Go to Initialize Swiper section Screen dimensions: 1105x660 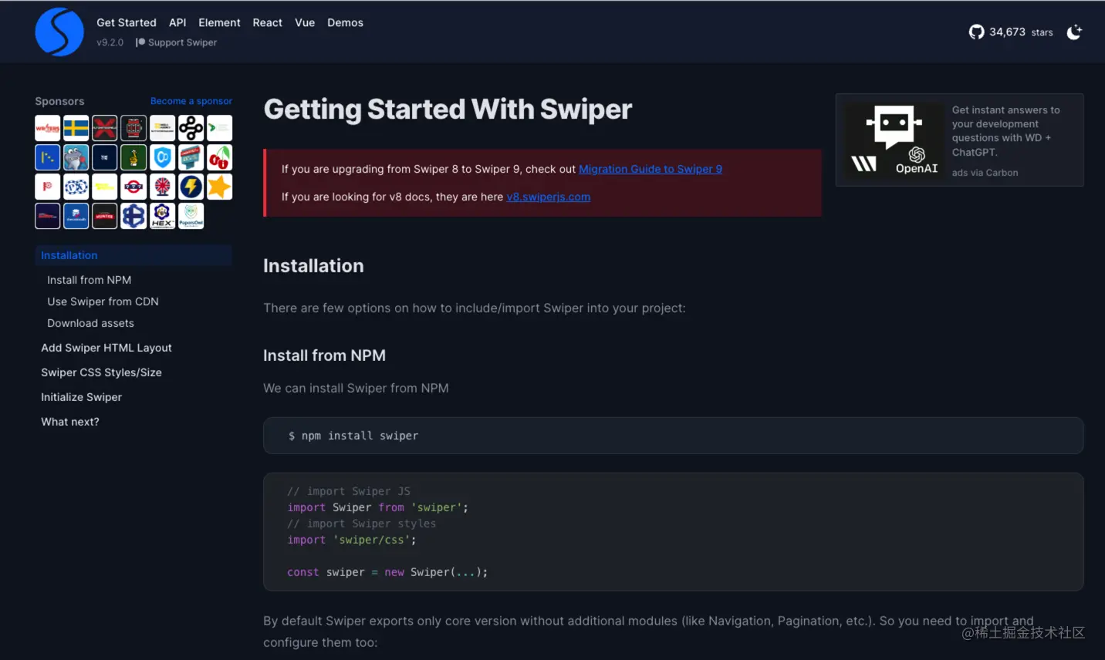click(81, 397)
